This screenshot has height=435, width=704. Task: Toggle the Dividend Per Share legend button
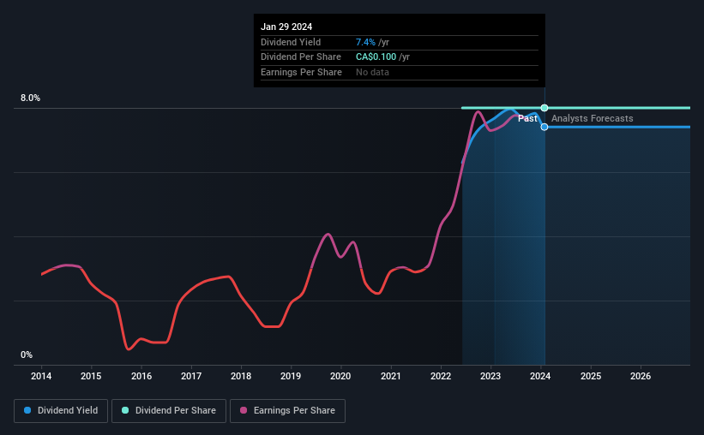pyautogui.click(x=169, y=411)
